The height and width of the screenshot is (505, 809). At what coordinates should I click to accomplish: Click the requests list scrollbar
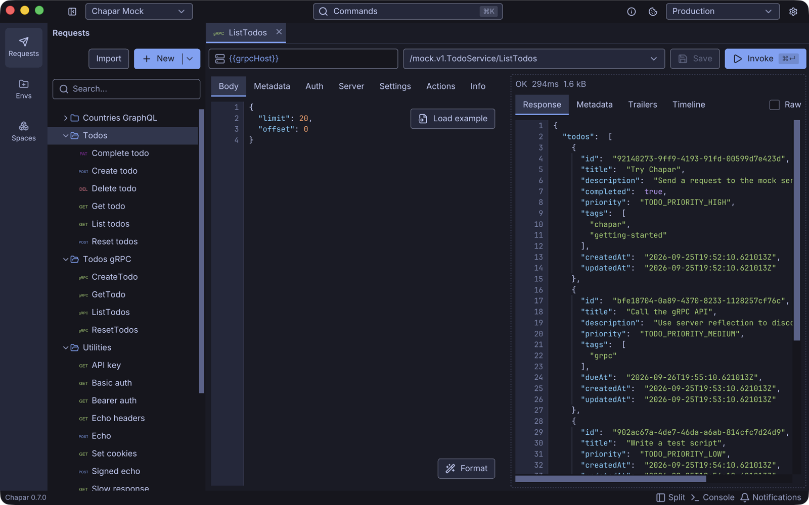[202, 251]
